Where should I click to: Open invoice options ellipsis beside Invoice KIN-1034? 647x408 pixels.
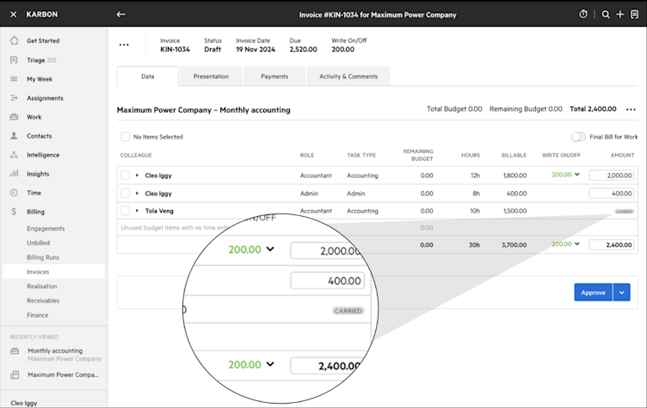point(124,45)
